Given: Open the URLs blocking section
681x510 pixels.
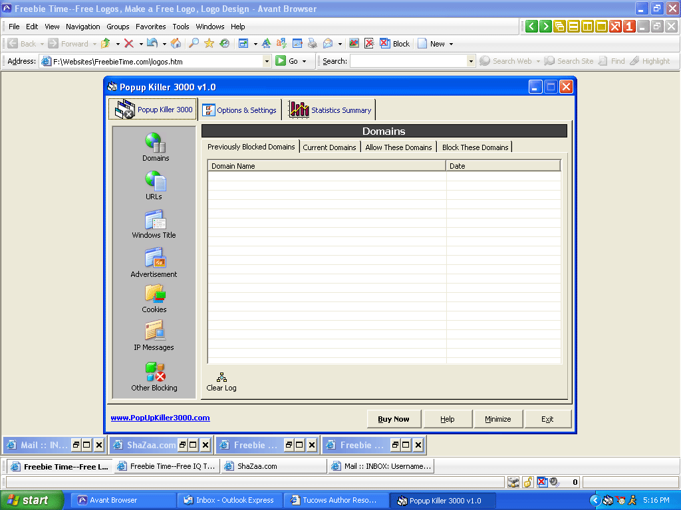Looking at the screenshot, I should pos(154,185).
